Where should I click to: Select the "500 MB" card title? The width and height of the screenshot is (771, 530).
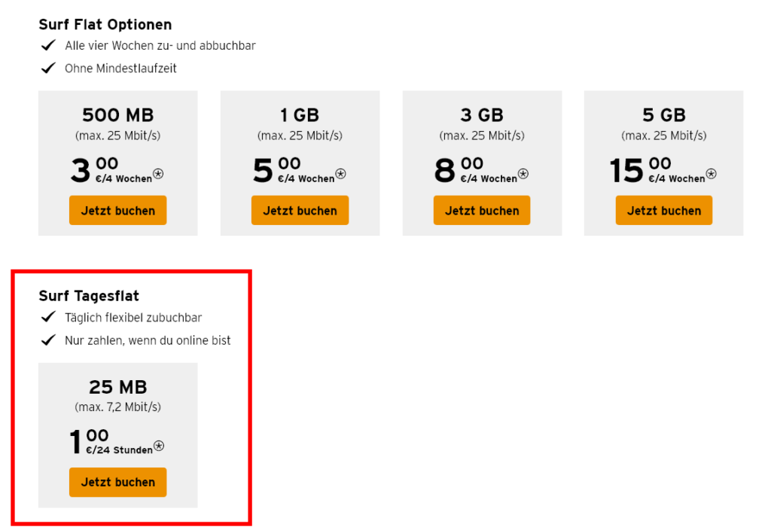117,115
